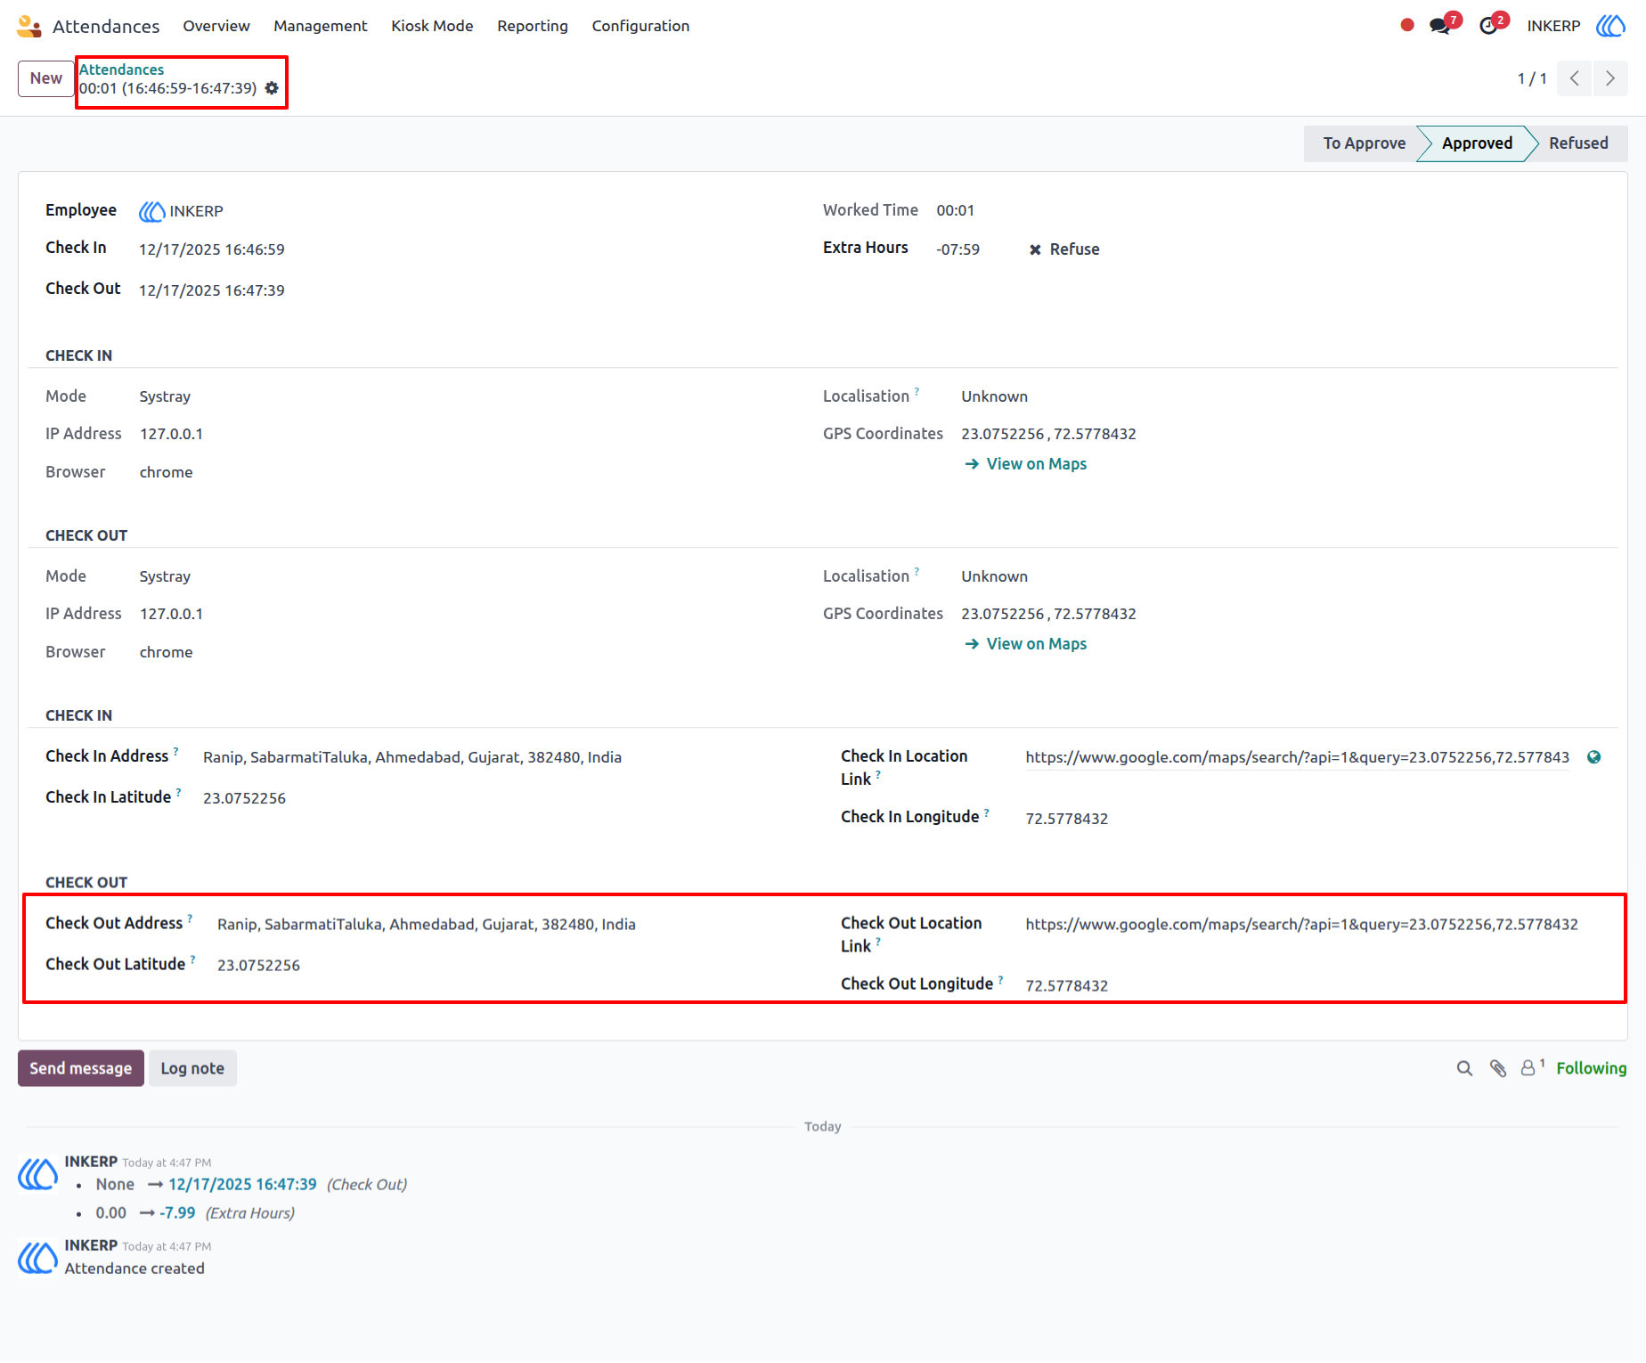The width and height of the screenshot is (1646, 1363).
Task: Toggle the Following button
Action: [x=1592, y=1068]
